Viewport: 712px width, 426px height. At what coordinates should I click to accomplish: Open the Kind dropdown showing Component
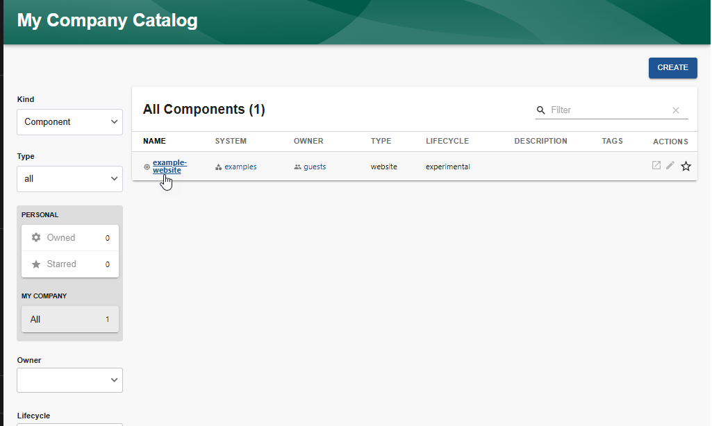pos(69,121)
